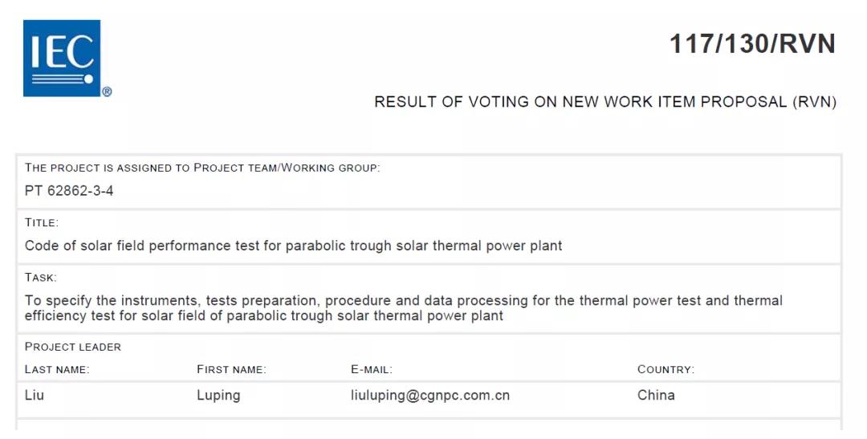Click the First Name column header

(x=232, y=370)
